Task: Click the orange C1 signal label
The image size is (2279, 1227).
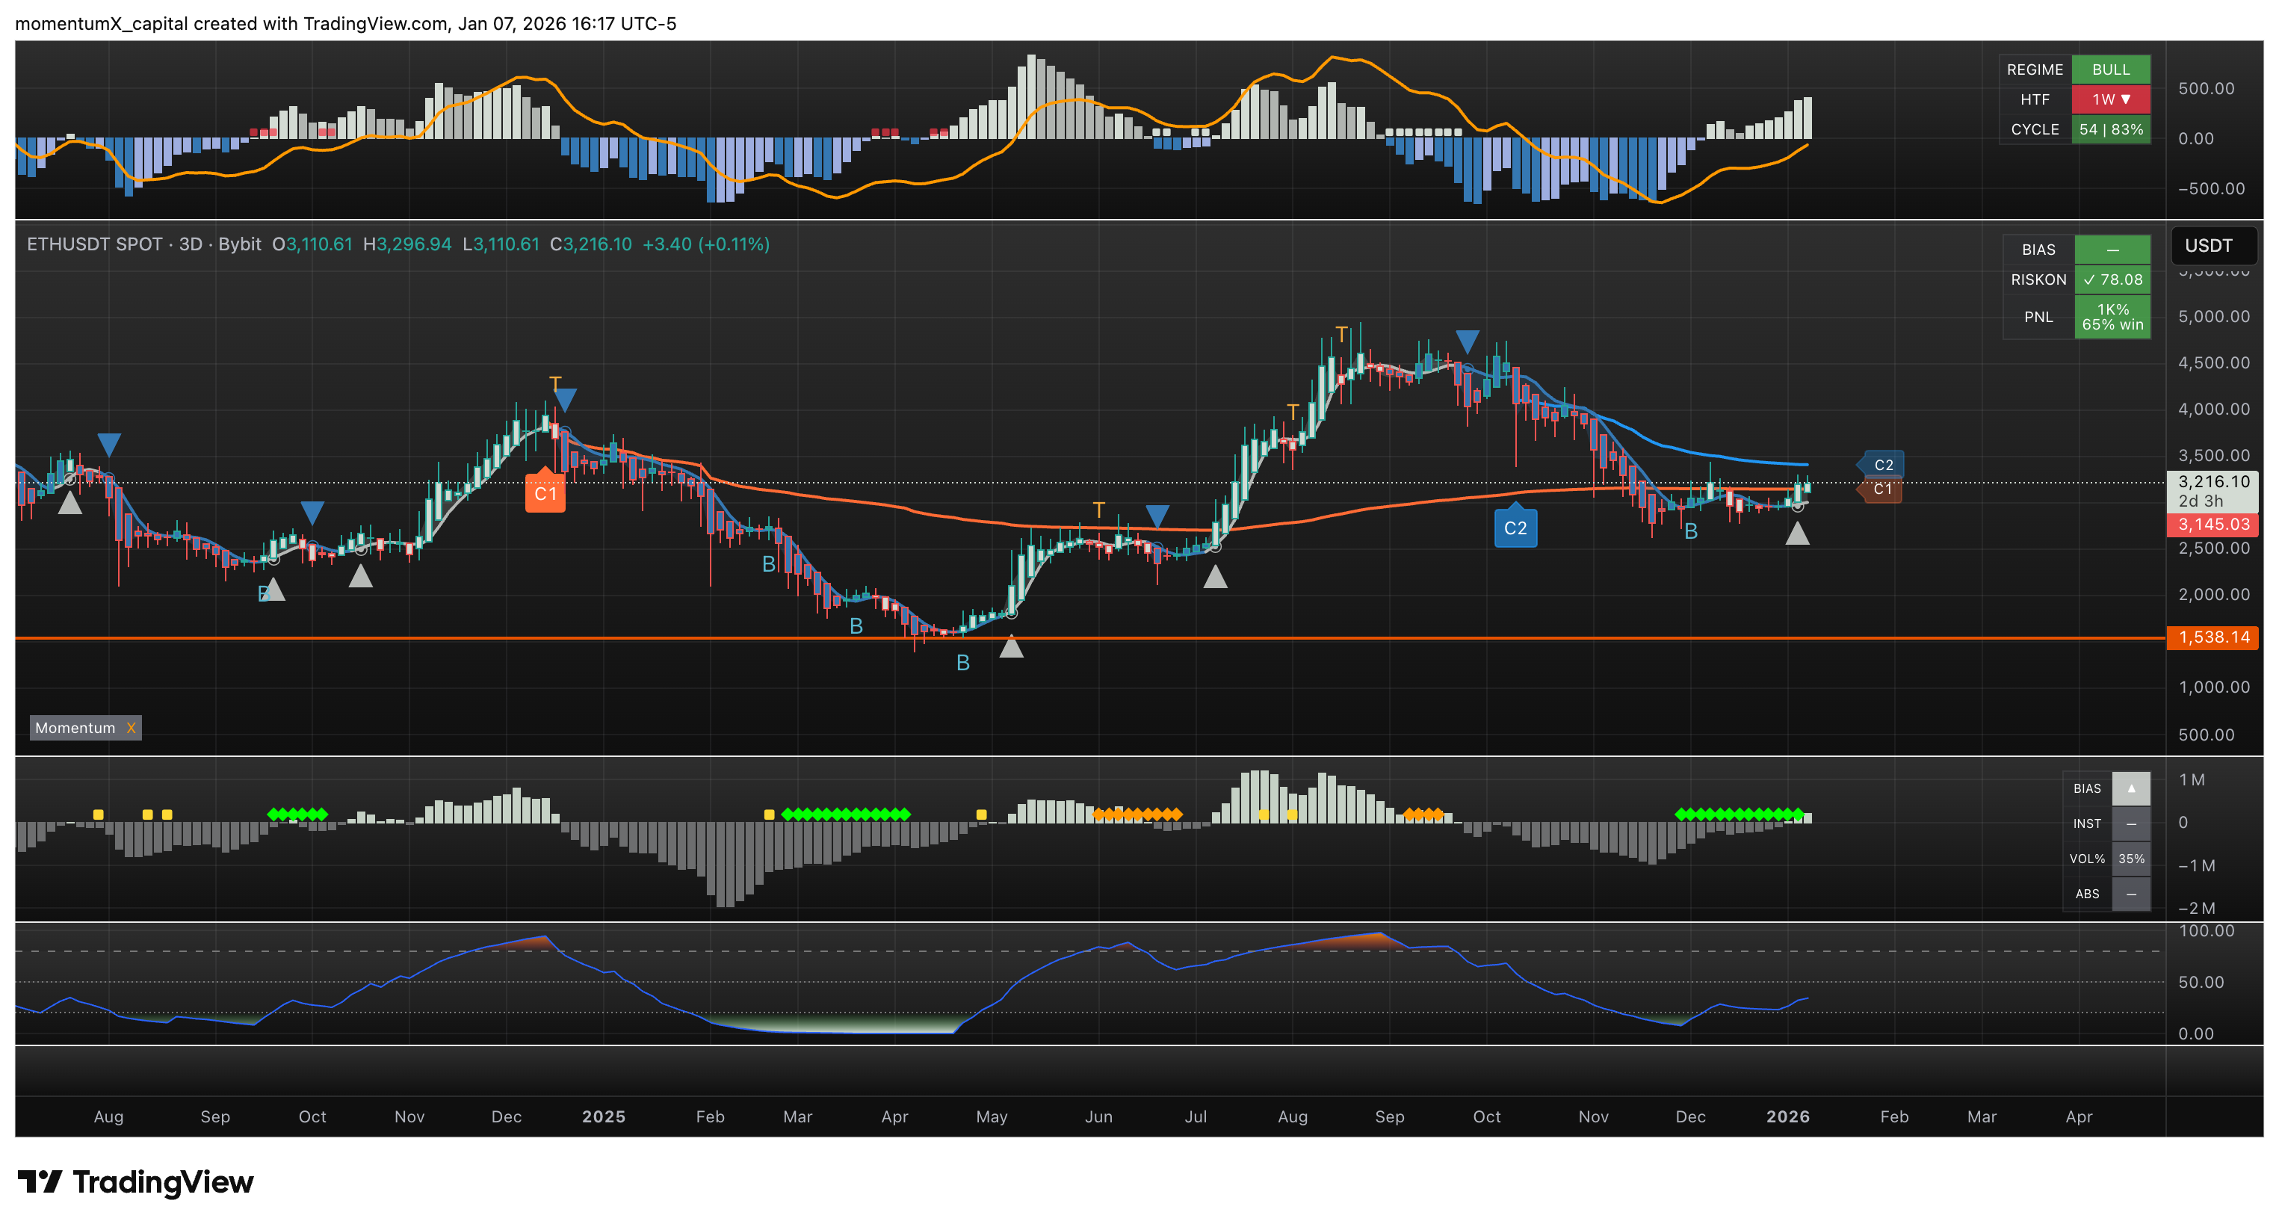Action: point(545,494)
